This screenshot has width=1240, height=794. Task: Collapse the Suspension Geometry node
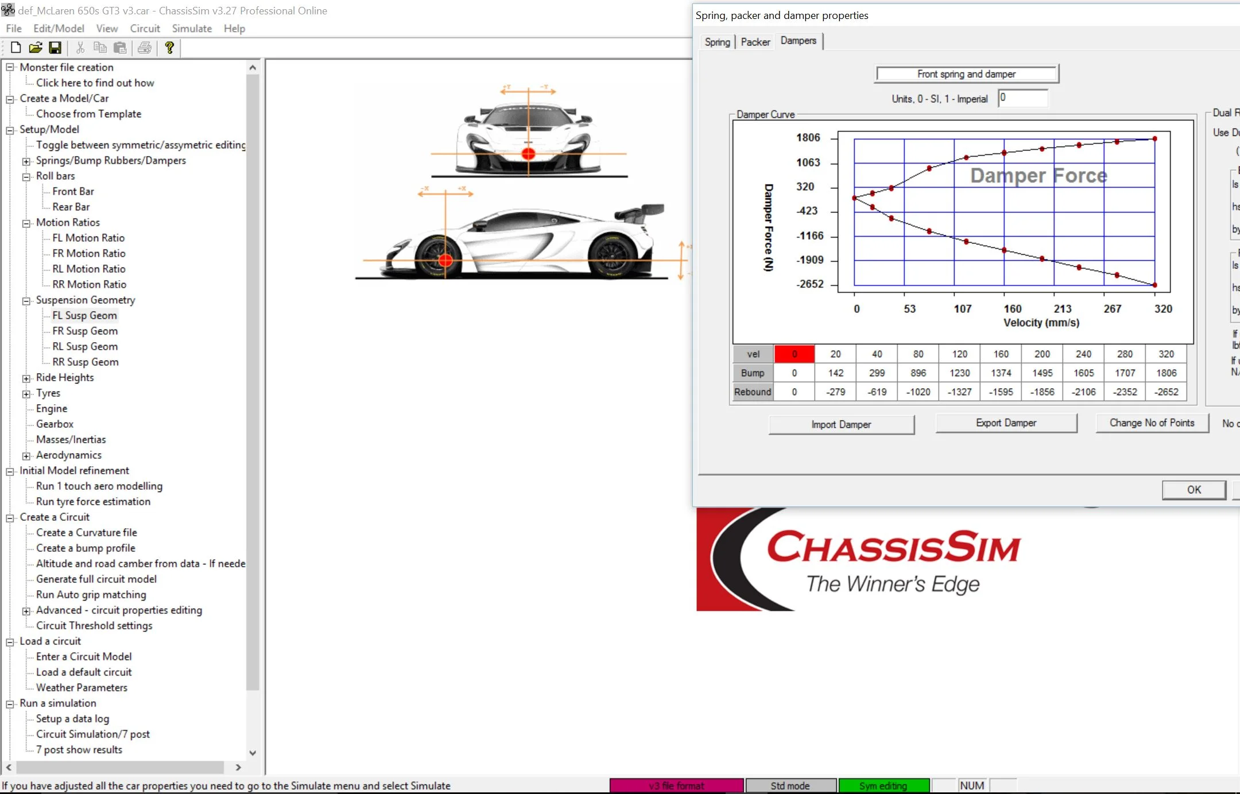click(x=26, y=300)
